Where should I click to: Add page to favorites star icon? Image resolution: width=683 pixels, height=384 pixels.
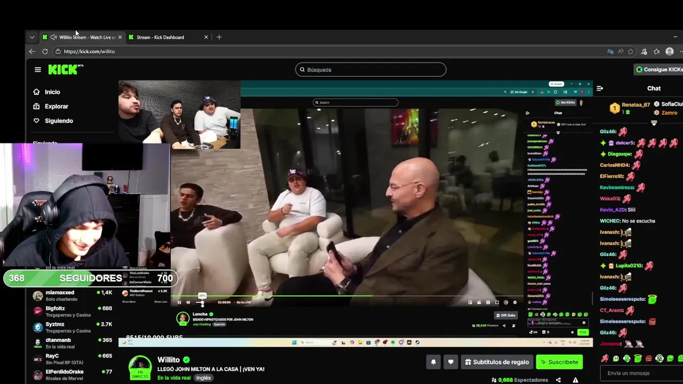tap(631, 52)
